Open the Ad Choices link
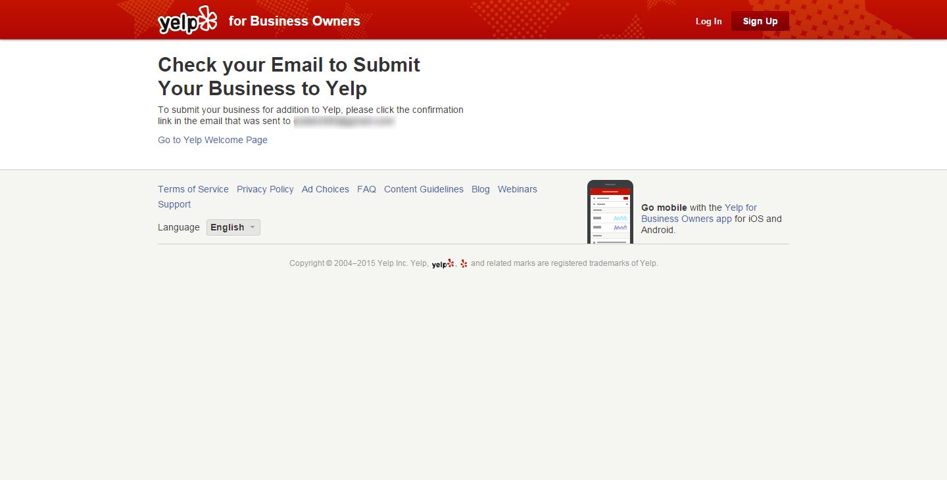This screenshot has height=480, width=947. point(326,189)
